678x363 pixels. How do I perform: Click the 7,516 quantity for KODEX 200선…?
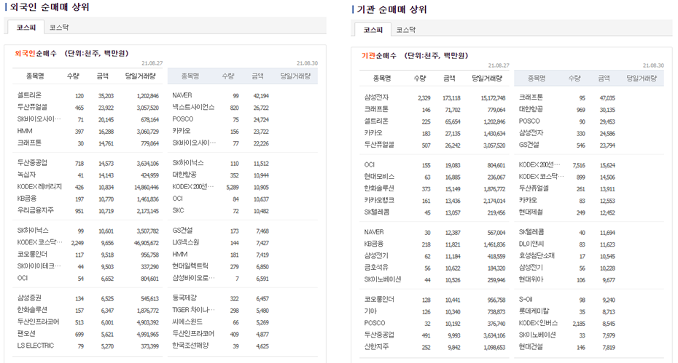click(x=579, y=165)
